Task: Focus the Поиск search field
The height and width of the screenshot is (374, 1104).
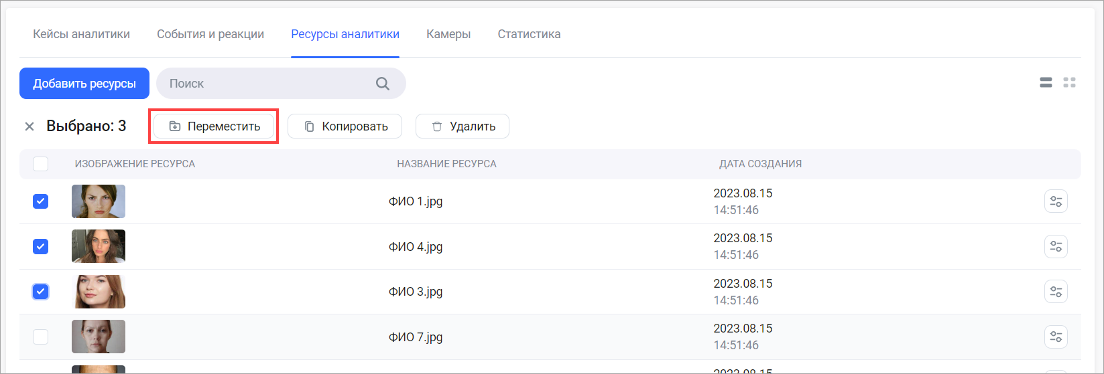Action: [x=268, y=84]
